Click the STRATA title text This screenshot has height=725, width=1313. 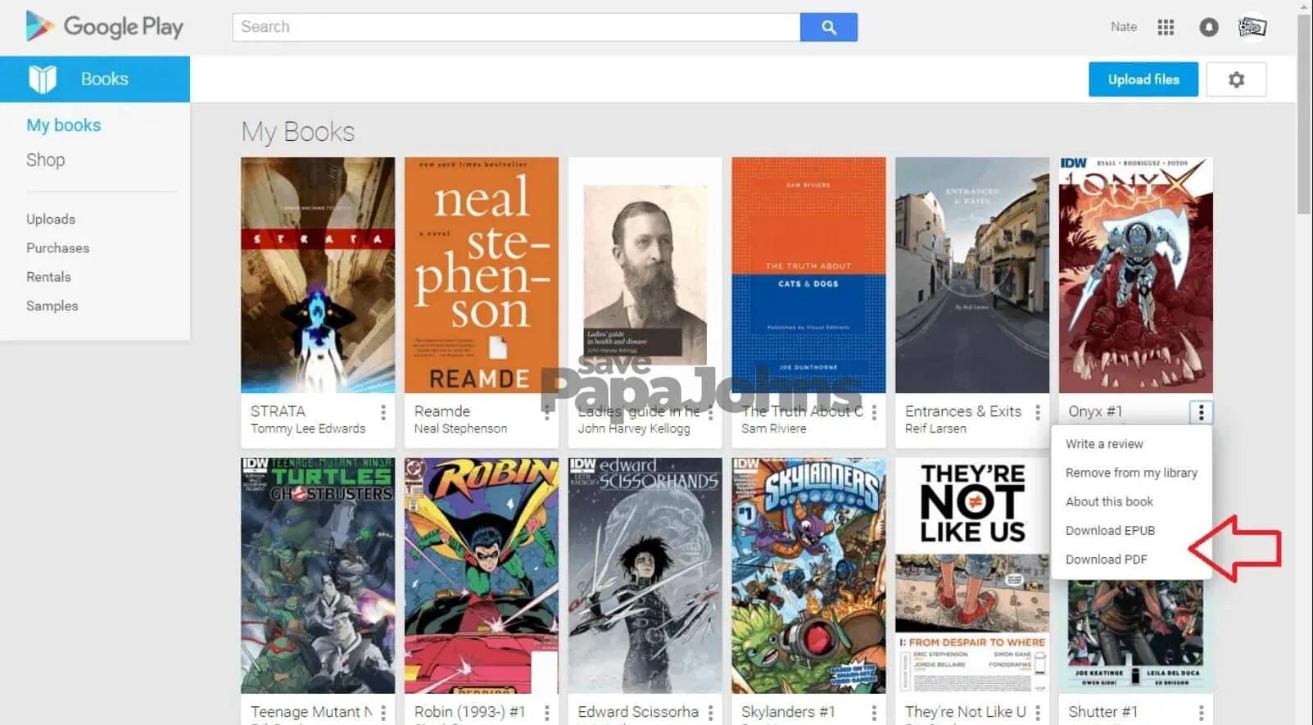(278, 411)
